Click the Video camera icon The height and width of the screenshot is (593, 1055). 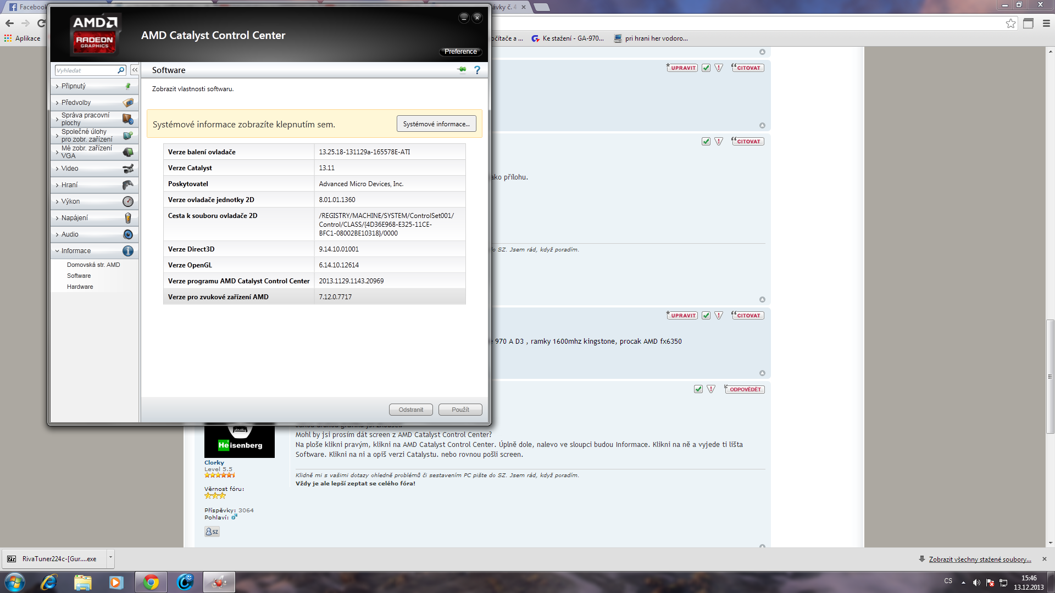point(128,169)
